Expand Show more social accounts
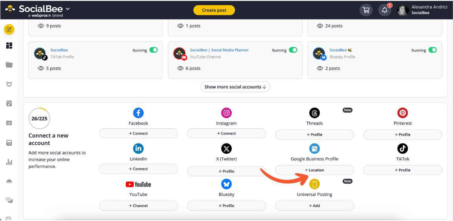The height and width of the screenshot is (221, 453). click(x=235, y=87)
